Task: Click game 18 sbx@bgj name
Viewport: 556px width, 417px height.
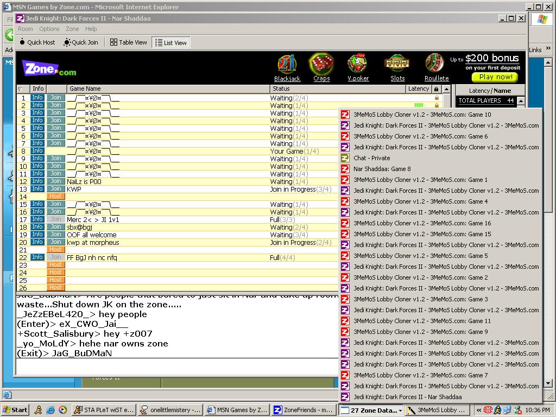Action: [79, 227]
